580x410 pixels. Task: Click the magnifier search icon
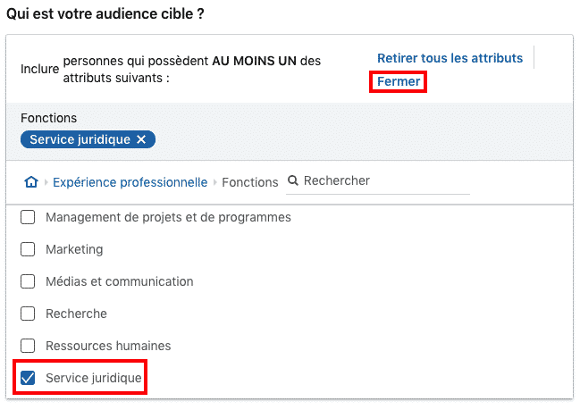[x=293, y=180]
